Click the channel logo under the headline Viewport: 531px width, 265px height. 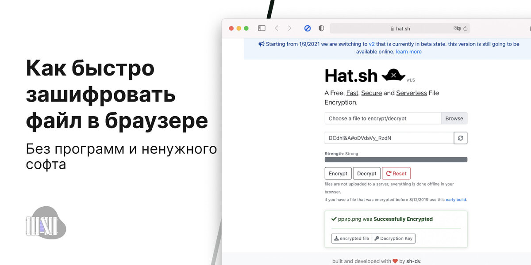(x=46, y=223)
